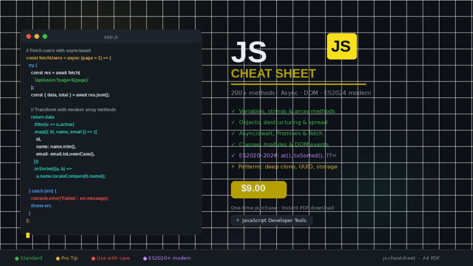Click the Patterns: deep clone, UUID, storage line
The width and height of the screenshot is (473, 266).
pos(288,167)
